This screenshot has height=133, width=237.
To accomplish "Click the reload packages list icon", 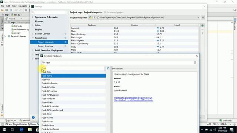I will [108, 68].
